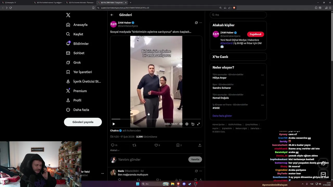Open Sohbet messages
The width and height of the screenshot is (333, 187).
click(75, 53)
